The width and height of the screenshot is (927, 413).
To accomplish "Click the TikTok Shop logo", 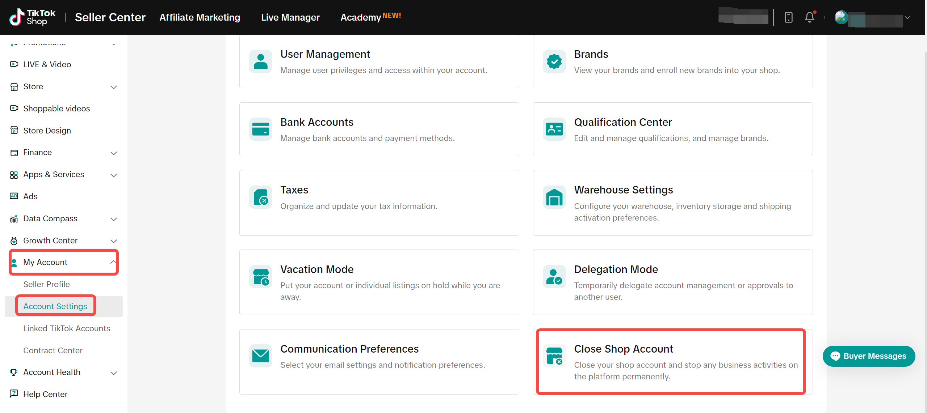I will click(33, 17).
